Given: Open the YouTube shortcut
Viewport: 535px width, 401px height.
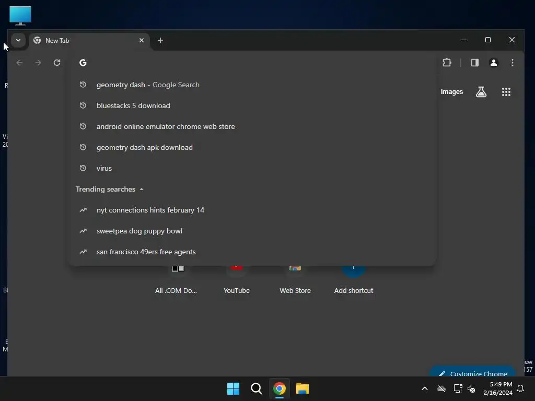Looking at the screenshot, I should pyautogui.click(x=237, y=280).
